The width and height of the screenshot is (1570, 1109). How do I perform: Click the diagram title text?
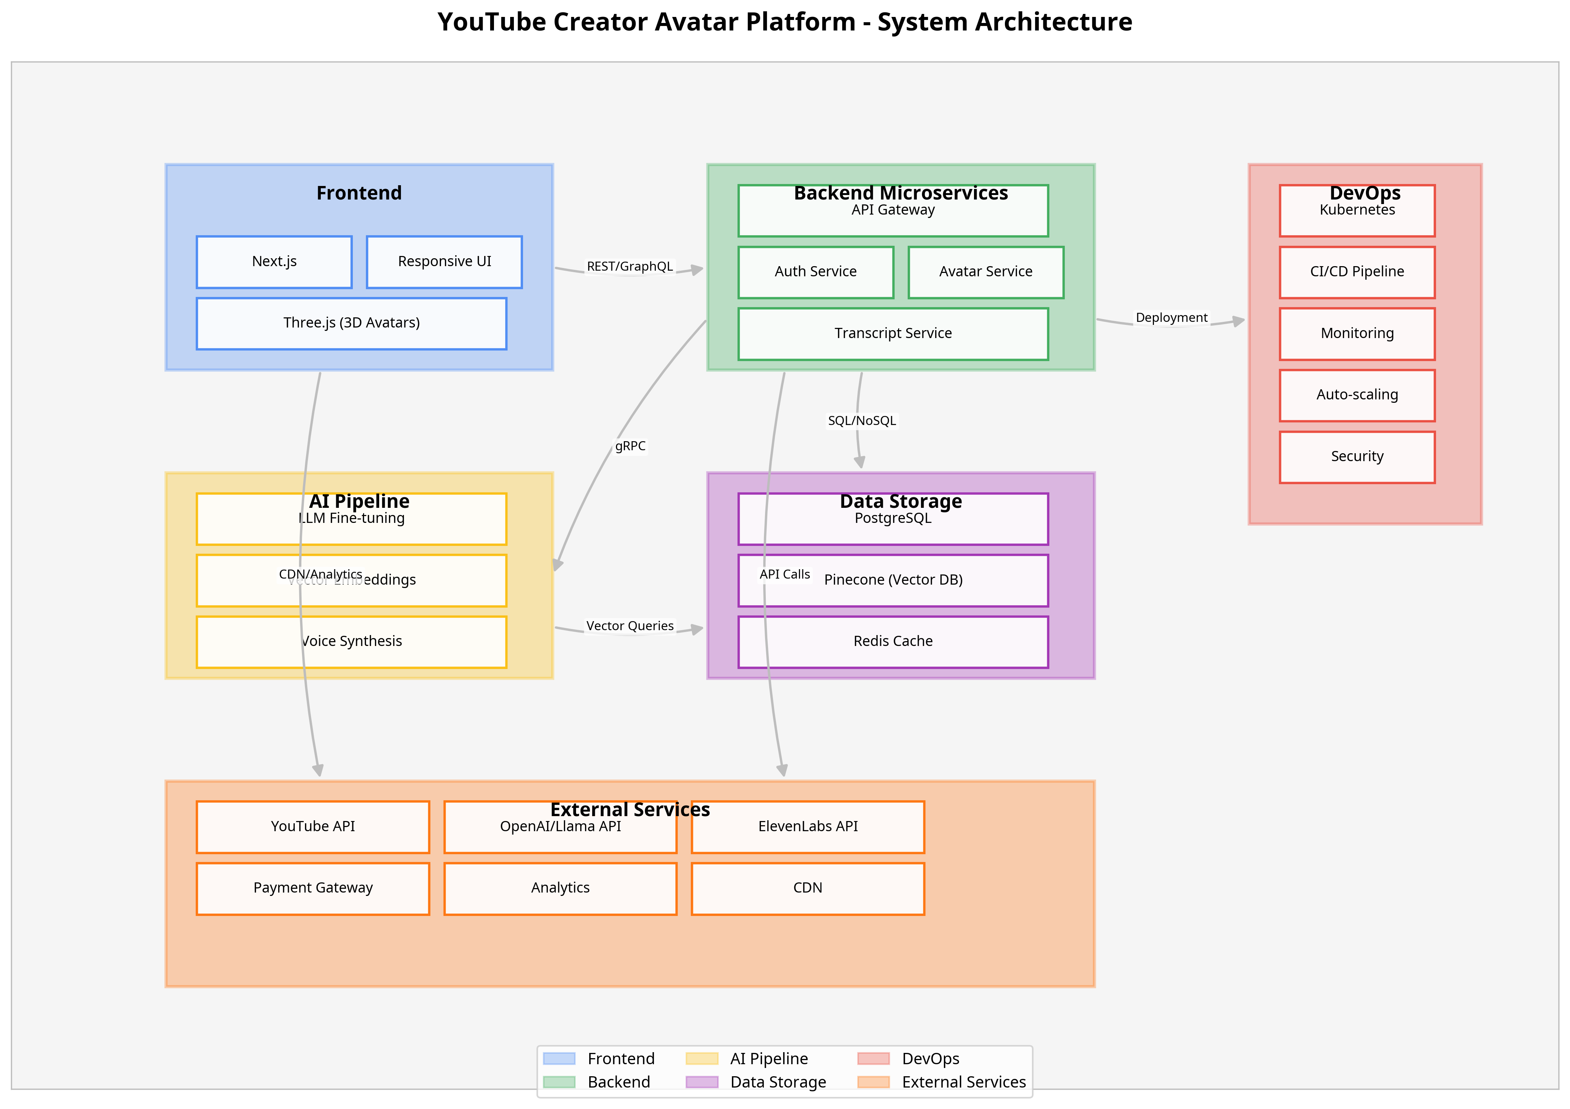pos(785,23)
